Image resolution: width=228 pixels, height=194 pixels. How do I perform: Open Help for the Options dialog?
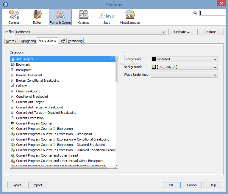[213, 185]
